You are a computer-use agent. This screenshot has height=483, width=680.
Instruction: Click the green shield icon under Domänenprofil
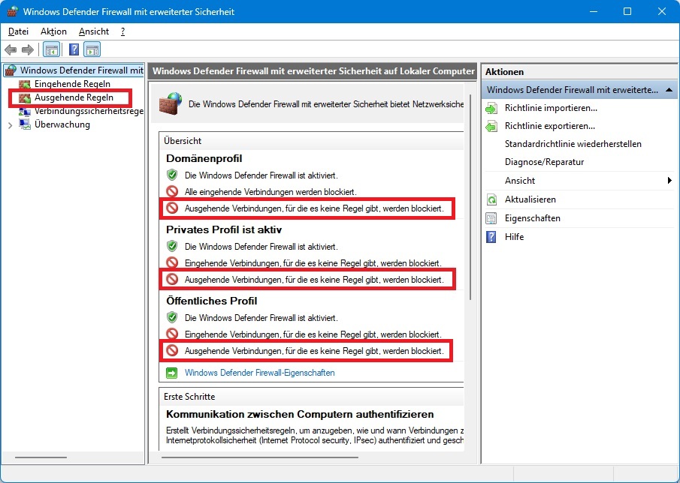coord(172,175)
